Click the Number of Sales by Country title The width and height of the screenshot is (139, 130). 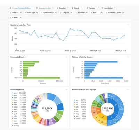click(82, 57)
